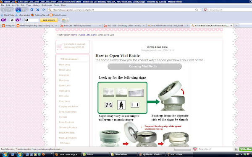Click the Circle Lens Care breadcrumb link
Image resolution: width=252 pixels, height=157 pixels.
click(87, 35)
